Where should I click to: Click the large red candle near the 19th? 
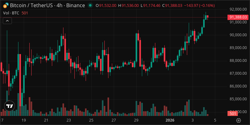click(x=20, y=80)
